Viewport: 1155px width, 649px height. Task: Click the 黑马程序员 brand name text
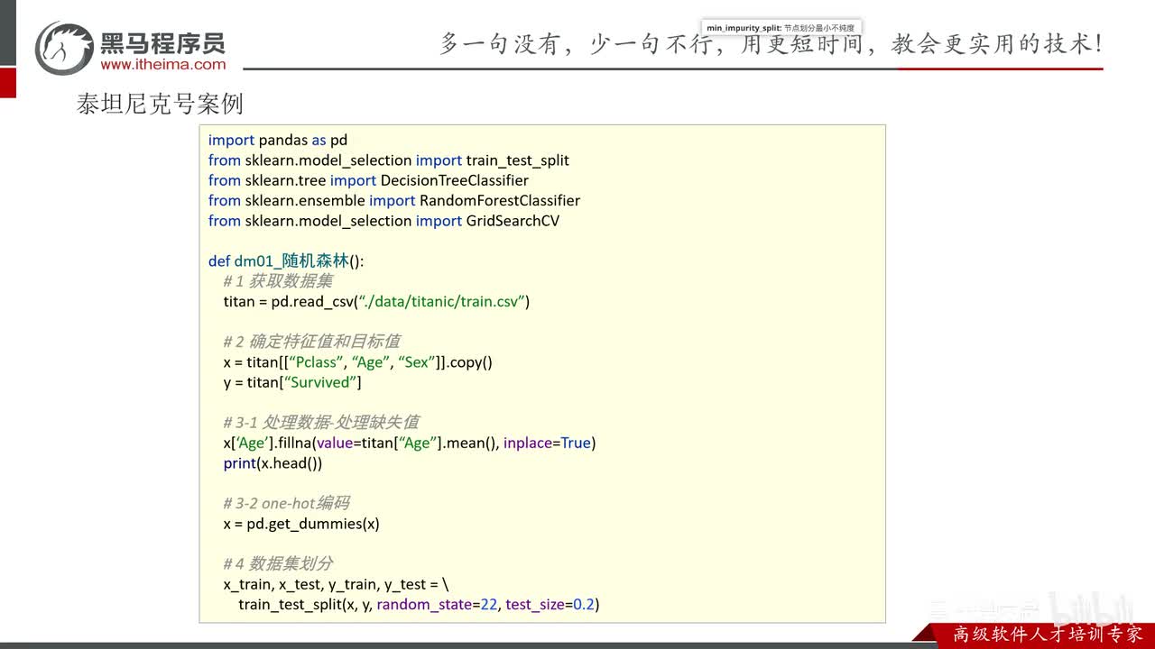pos(162,41)
